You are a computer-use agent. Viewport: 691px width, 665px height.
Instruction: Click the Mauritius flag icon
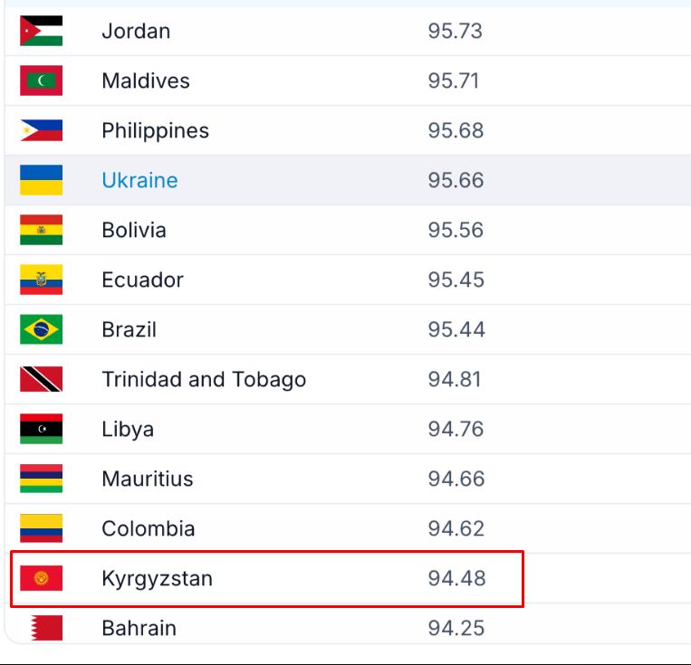click(x=41, y=480)
